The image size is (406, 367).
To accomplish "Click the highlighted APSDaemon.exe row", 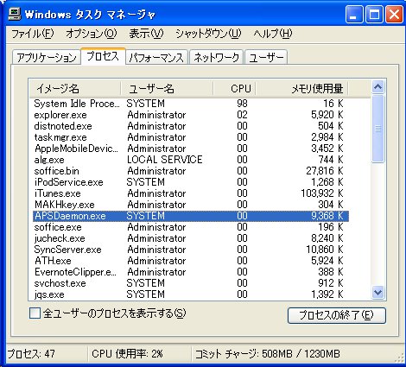I will [191, 216].
